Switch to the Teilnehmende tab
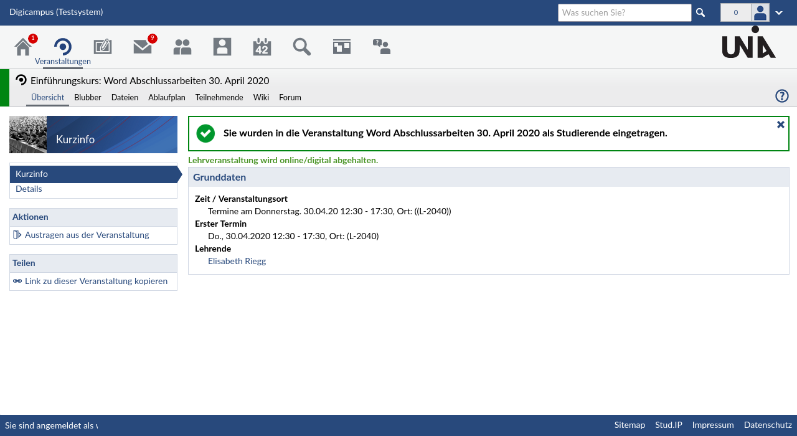797x436 pixels. [x=219, y=97]
